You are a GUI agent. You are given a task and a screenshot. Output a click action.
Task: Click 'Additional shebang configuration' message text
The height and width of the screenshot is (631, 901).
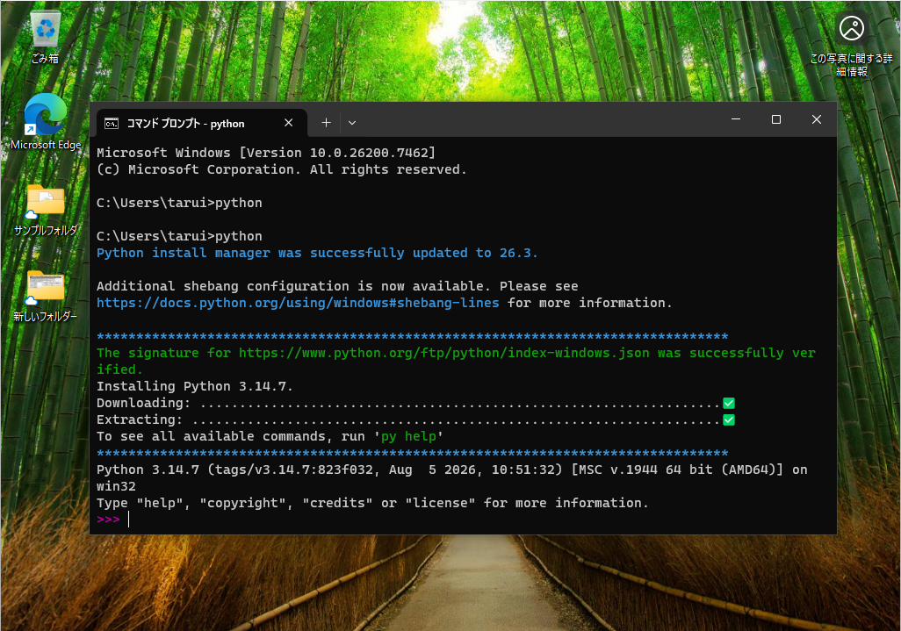click(x=337, y=286)
